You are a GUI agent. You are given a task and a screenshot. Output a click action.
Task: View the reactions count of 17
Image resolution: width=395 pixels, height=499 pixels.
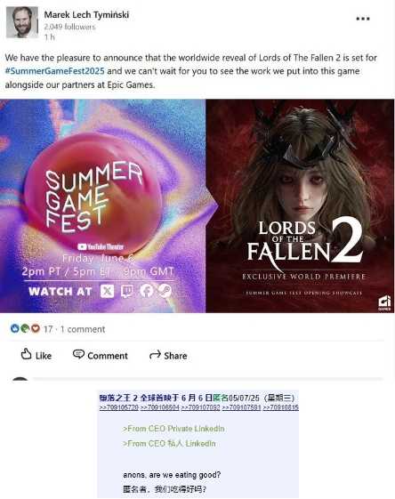pyautogui.click(x=48, y=329)
